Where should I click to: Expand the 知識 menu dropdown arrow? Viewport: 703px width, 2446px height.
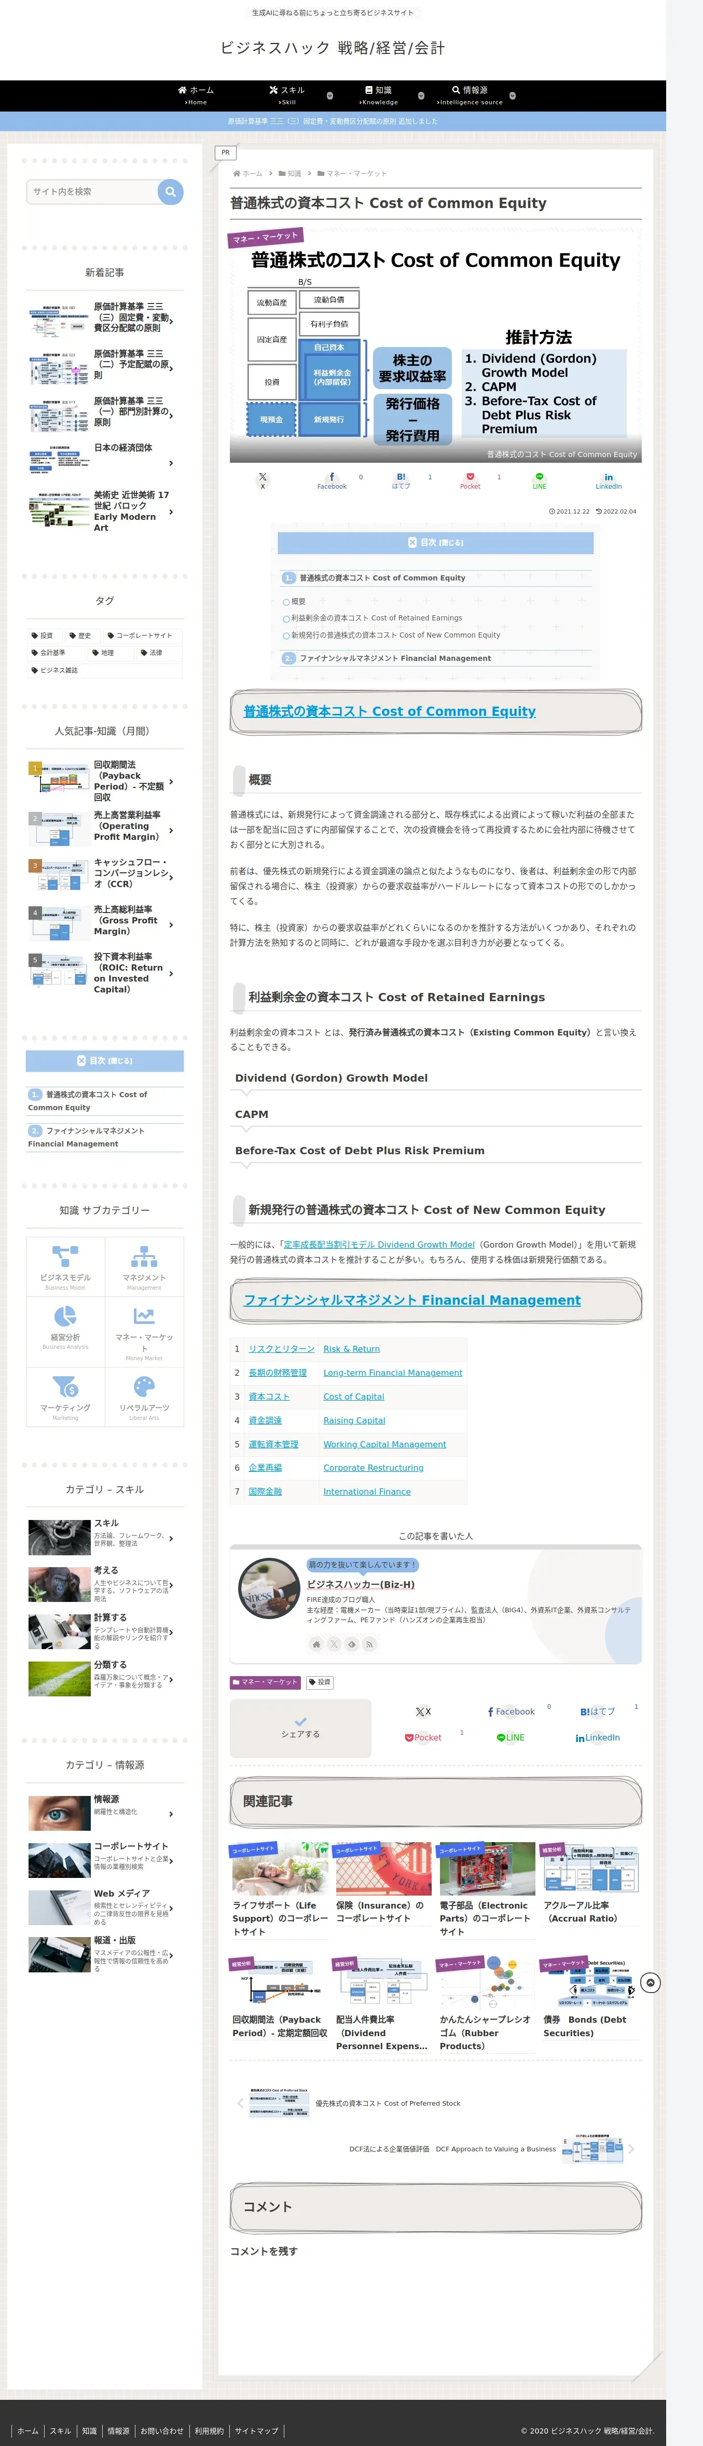pyautogui.click(x=421, y=96)
